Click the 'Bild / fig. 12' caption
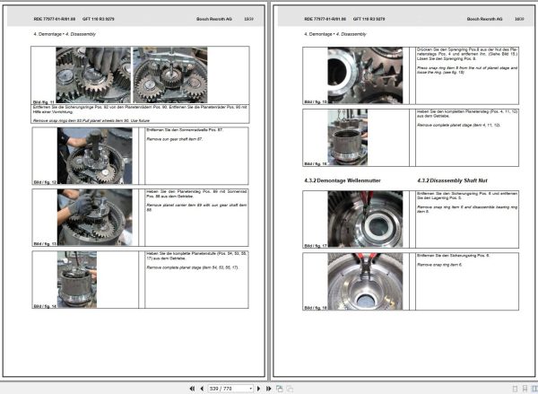Screen dimensions: 538x394 click(x=45, y=182)
